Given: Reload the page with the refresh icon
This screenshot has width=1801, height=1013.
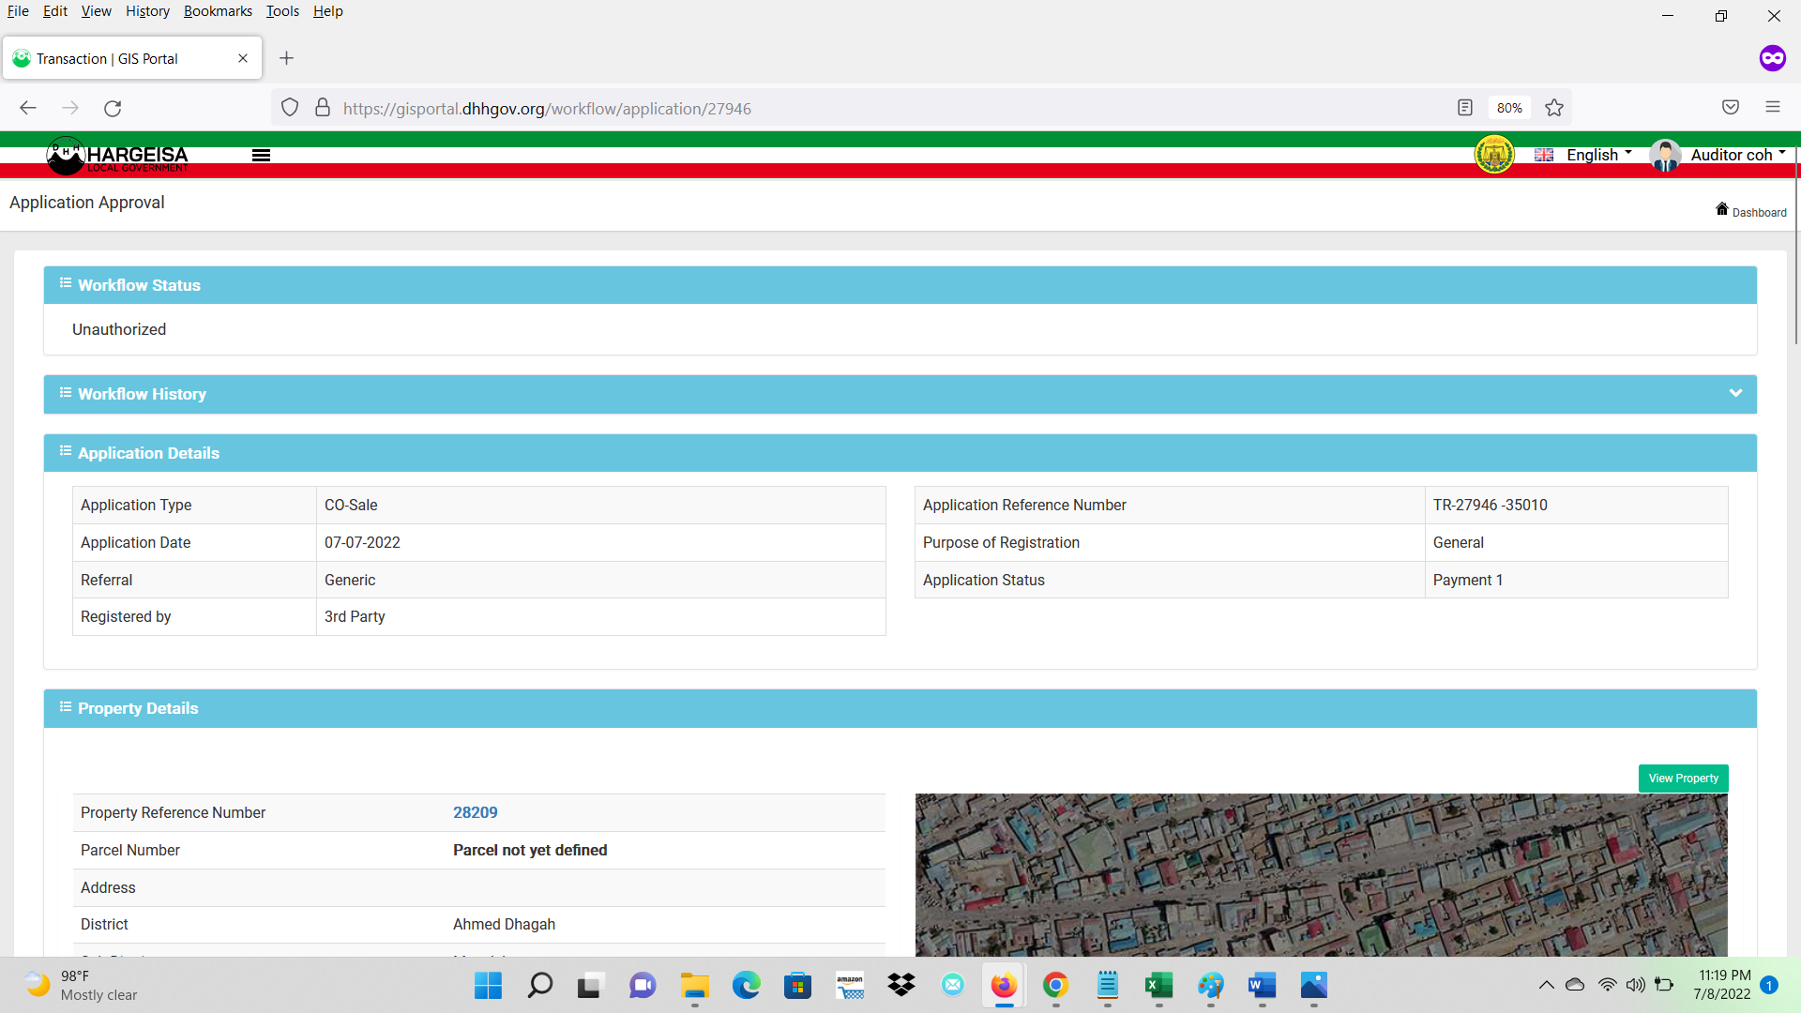Looking at the screenshot, I should pyautogui.click(x=113, y=108).
